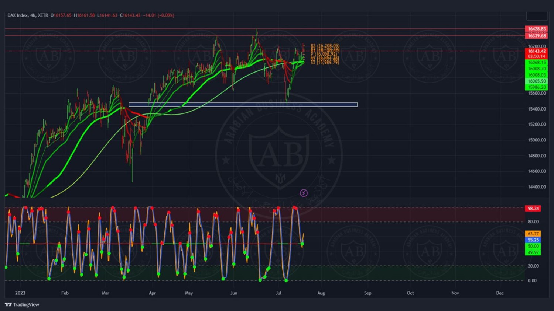Screen dimensions: 554x311
Task: Click the close value C16143.42
Action: (130, 15)
